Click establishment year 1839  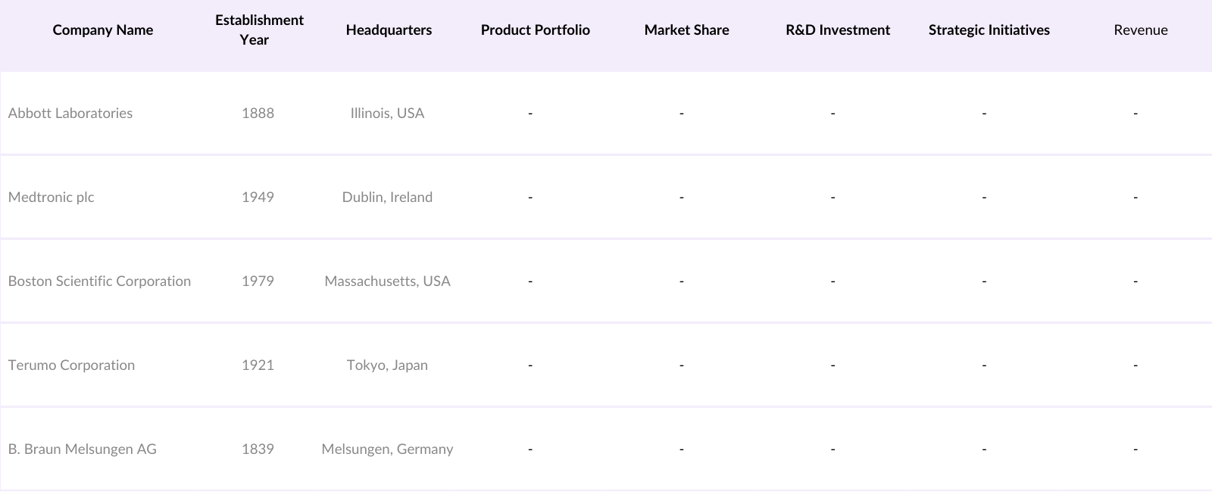click(x=258, y=449)
